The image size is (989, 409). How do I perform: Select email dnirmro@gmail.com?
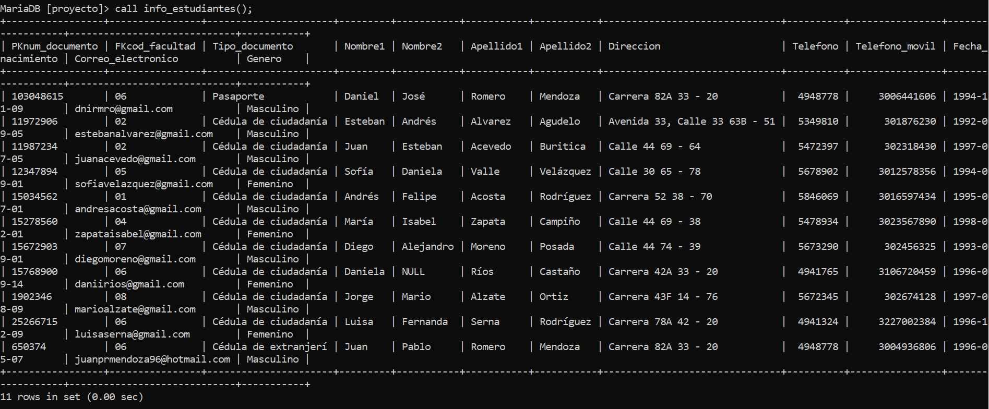[x=124, y=109]
